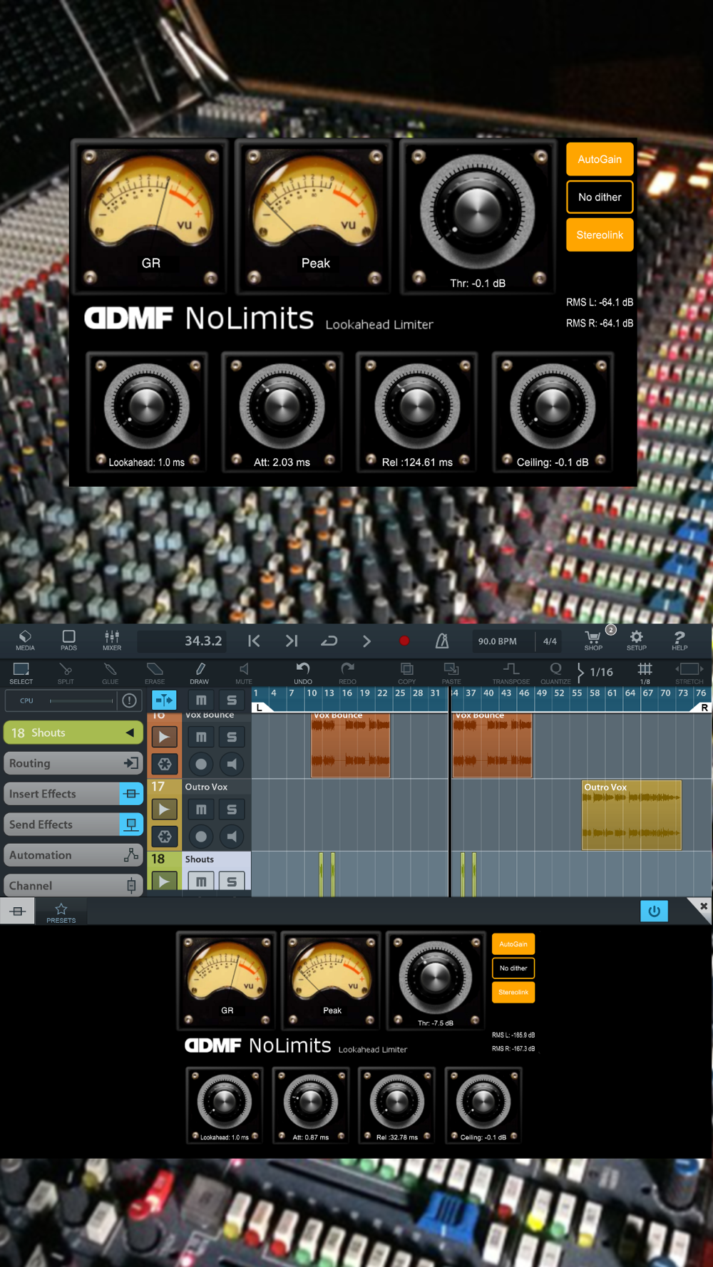
Task: Toggle AutoGain in lower NoLimits panel
Action: (x=513, y=944)
